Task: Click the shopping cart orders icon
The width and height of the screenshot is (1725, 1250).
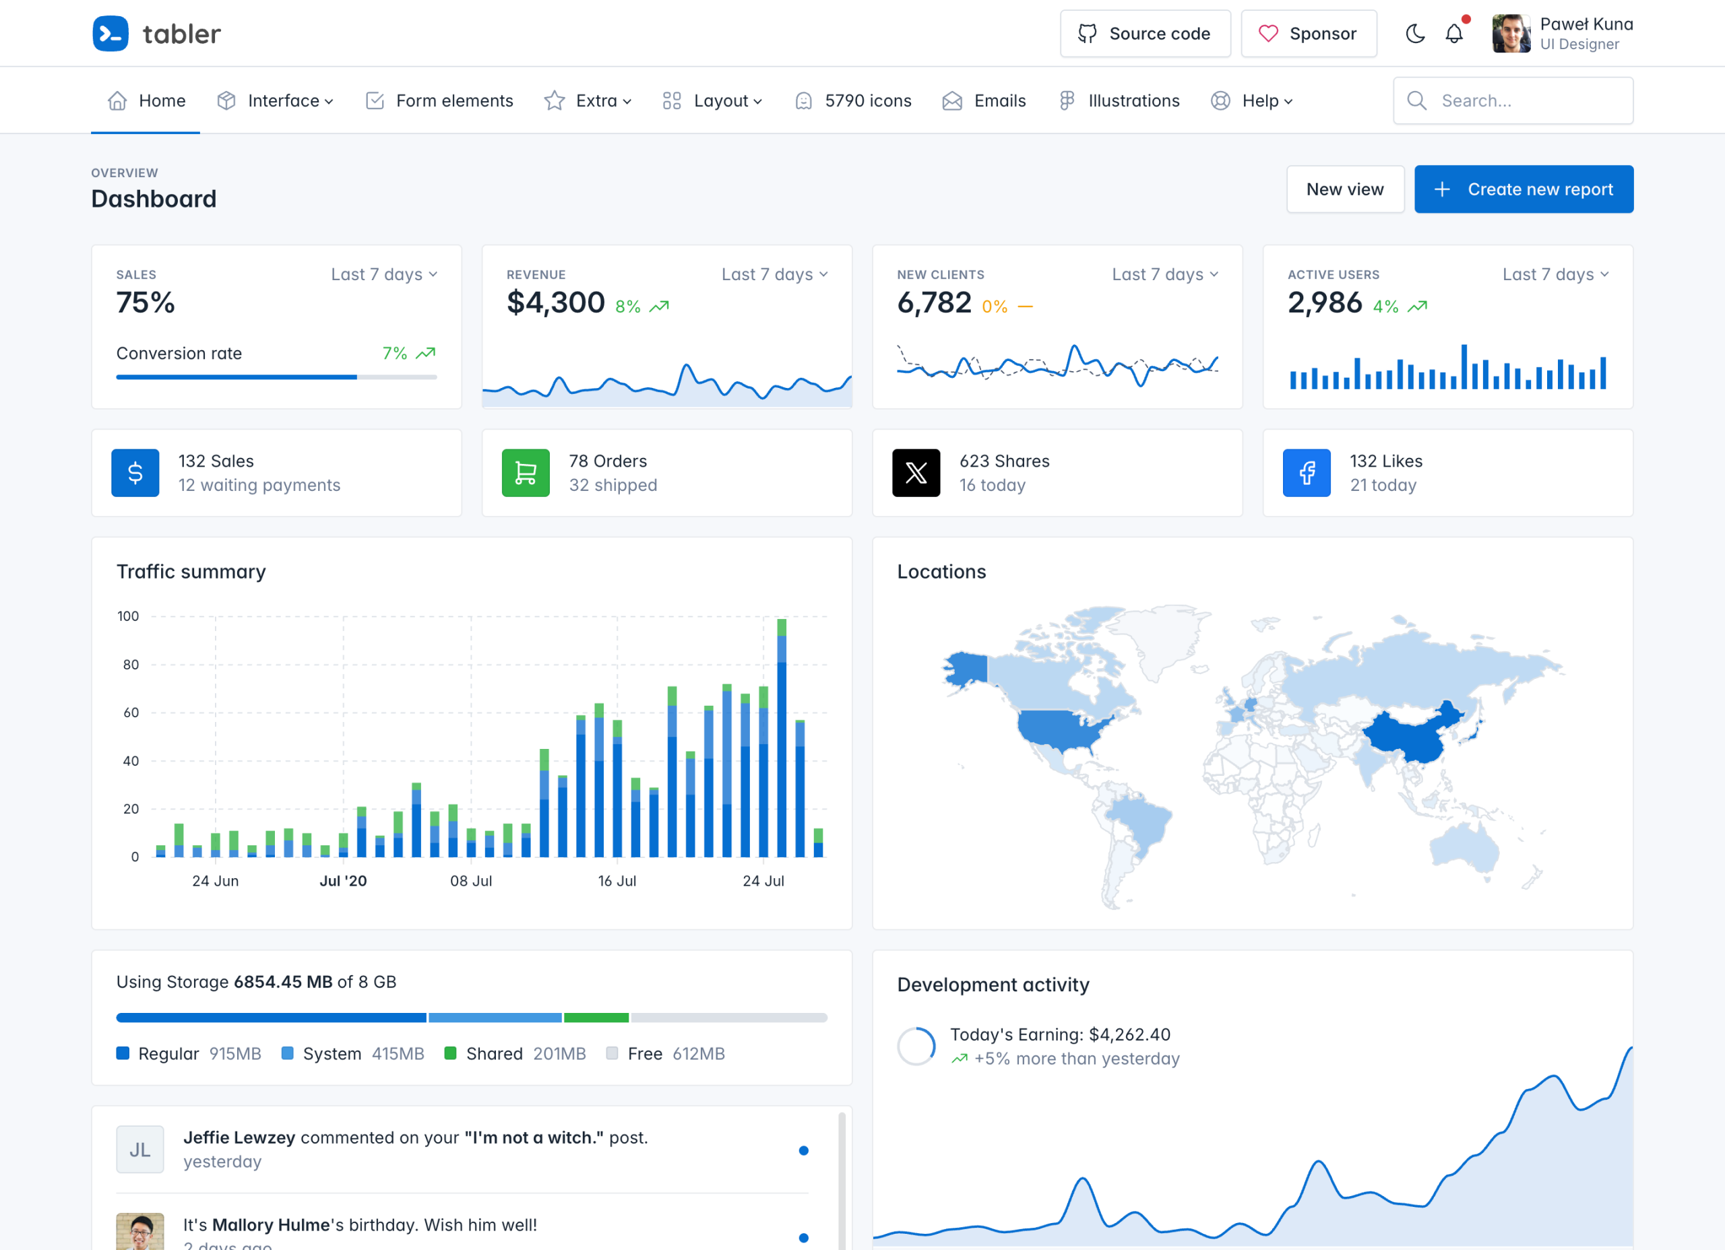Action: click(526, 472)
